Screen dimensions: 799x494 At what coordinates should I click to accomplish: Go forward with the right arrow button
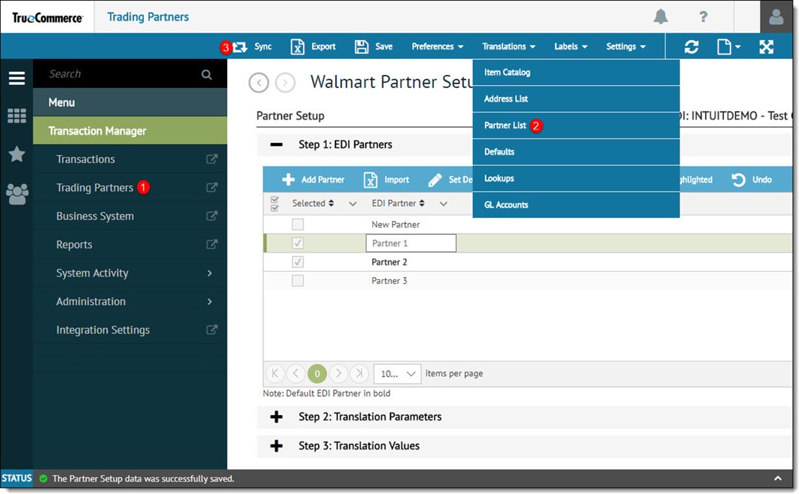click(285, 83)
